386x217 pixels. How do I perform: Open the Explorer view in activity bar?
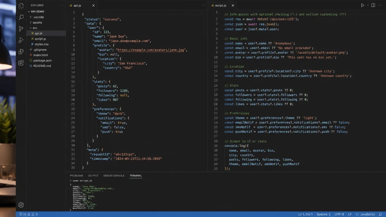pyautogui.click(x=21, y=6)
